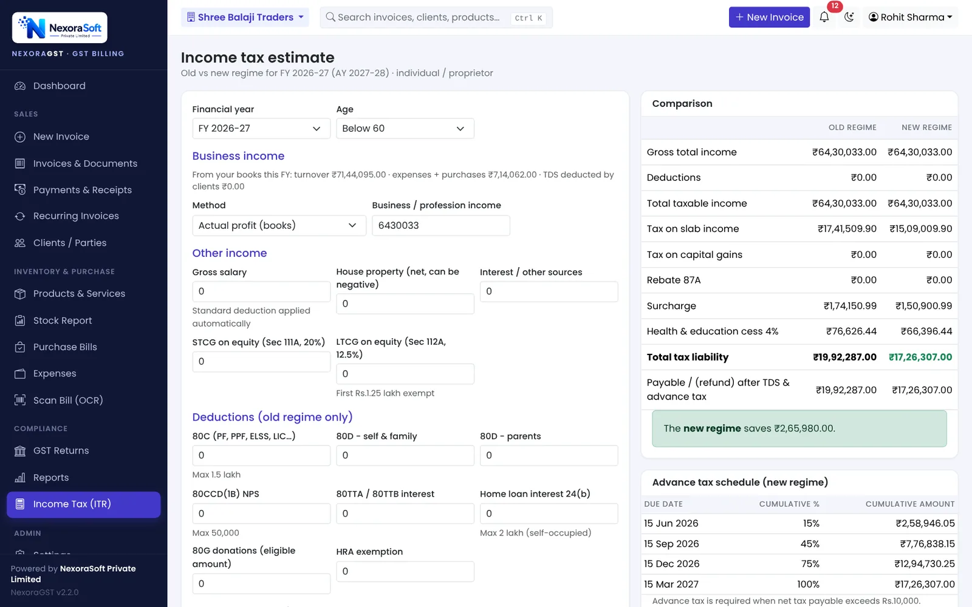
Task: Click the Recurring Invoices refresh icon
Action: (x=20, y=216)
